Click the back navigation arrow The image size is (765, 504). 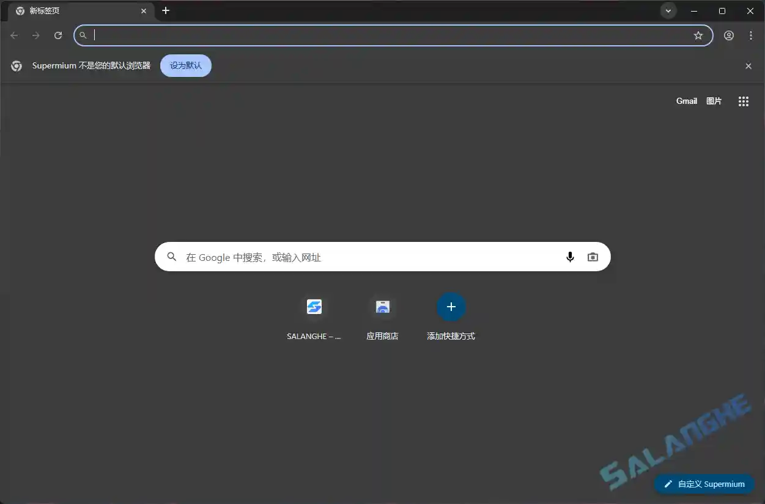tap(13, 35)
